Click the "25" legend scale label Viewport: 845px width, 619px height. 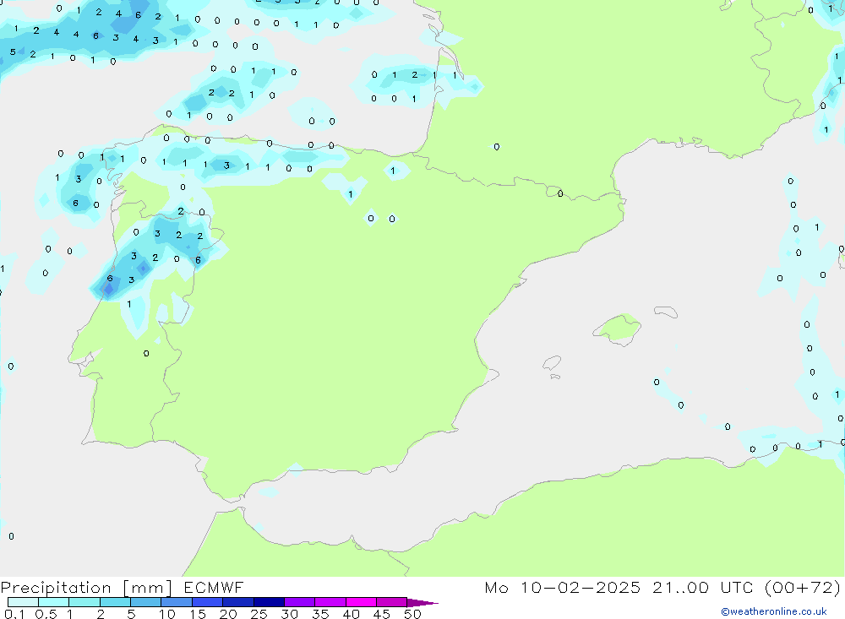[259, 614]
